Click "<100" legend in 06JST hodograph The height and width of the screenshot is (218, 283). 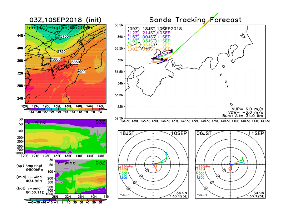200,178
